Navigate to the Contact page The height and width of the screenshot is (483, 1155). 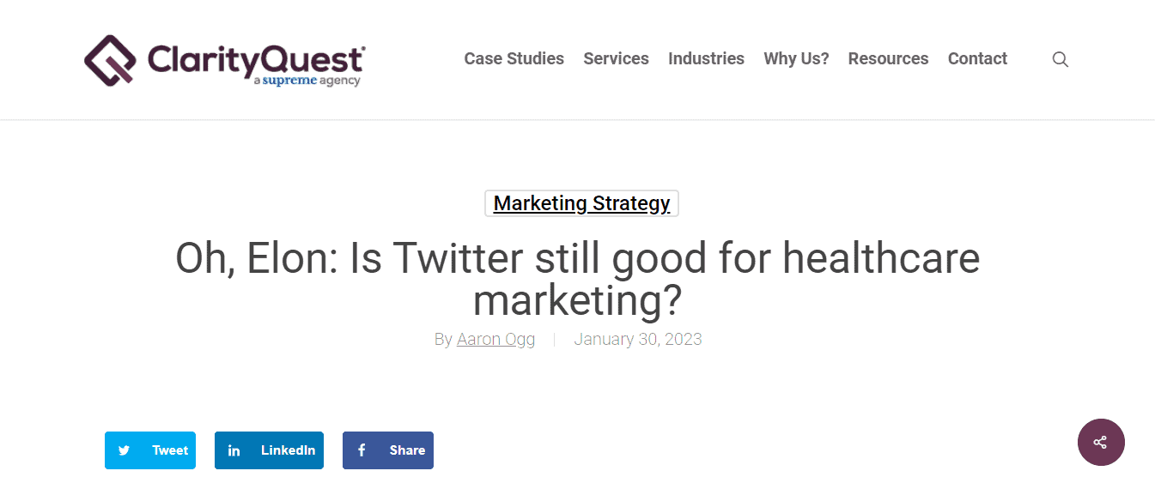pyautogui.click(x=977, y=59)
